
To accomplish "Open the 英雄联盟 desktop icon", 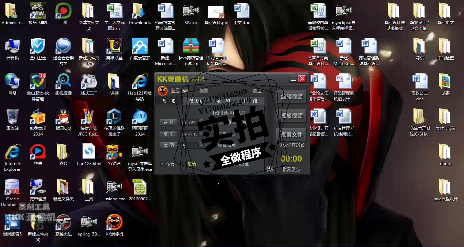I will pyautogui.click(x=114, y=49).
